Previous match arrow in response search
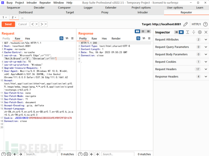209x156 pixels. 92,154
